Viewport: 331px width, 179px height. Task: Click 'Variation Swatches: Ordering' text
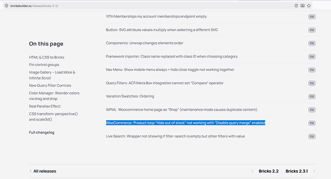pos(130,96)
